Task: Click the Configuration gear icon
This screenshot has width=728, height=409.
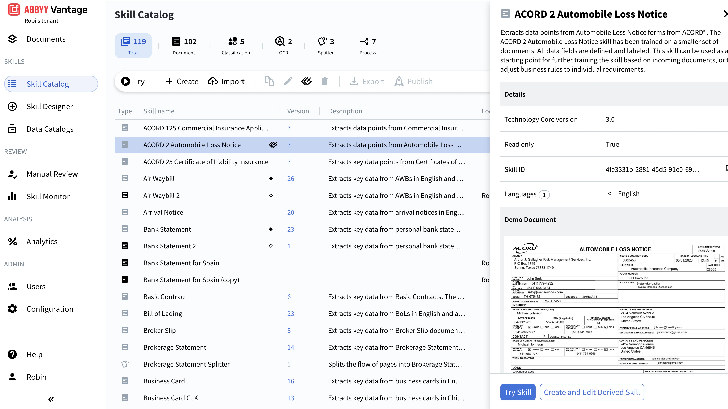Action: pyautogui.click(x=12, y=309)
